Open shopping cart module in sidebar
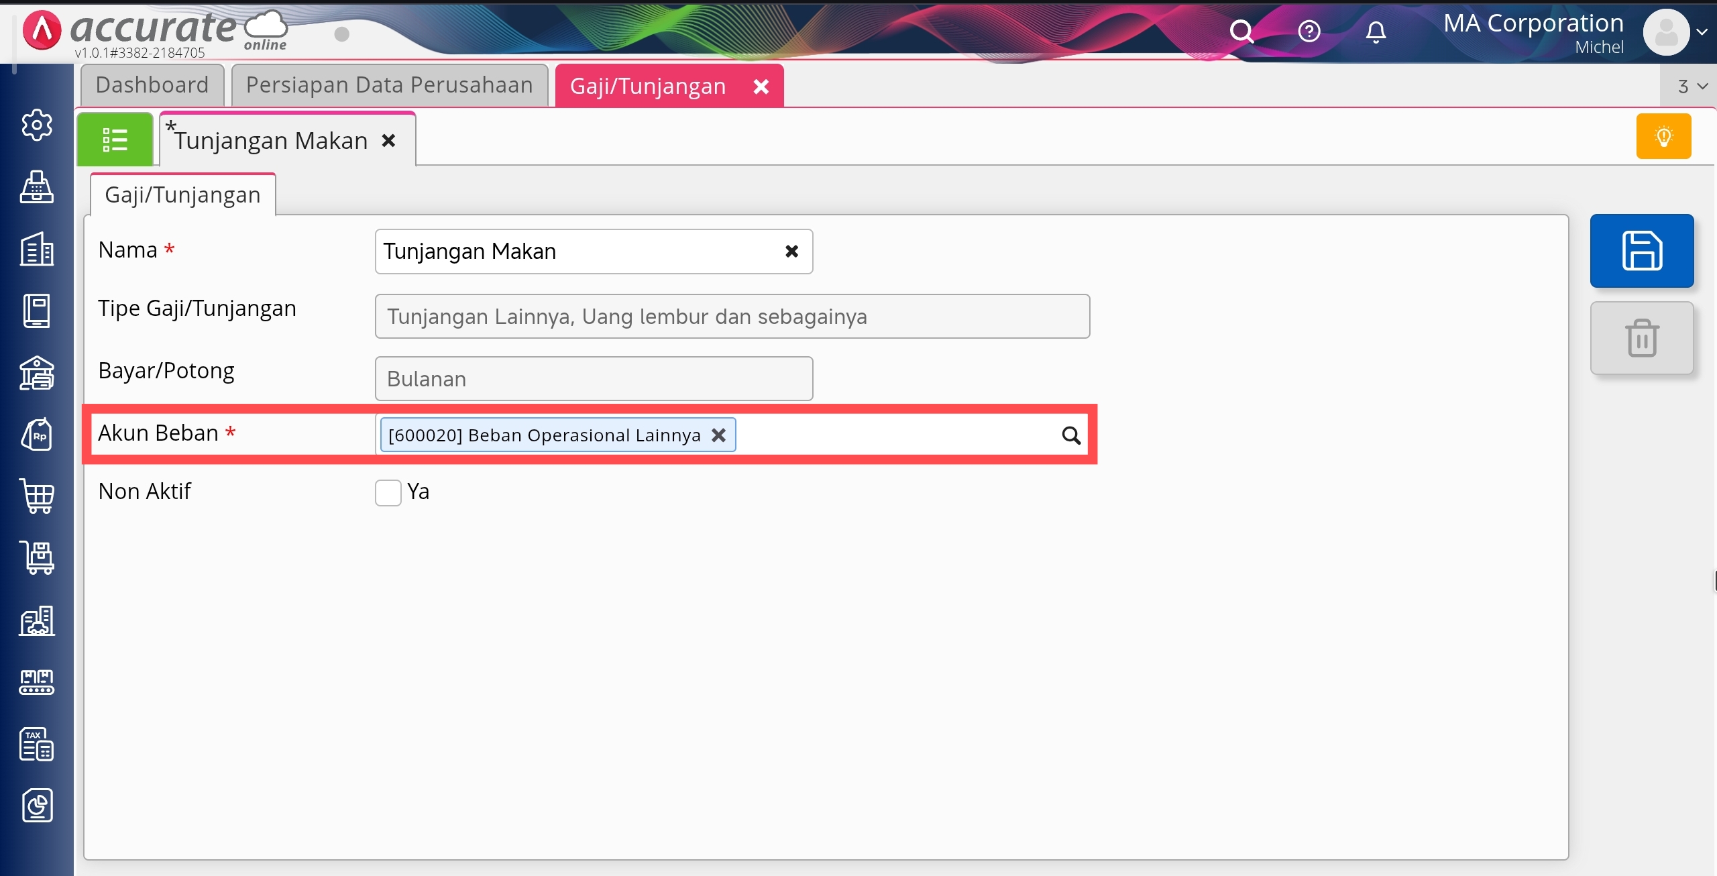Image resolution: width=1717 pixels, height=876 pixels. [x=37, y=496]
